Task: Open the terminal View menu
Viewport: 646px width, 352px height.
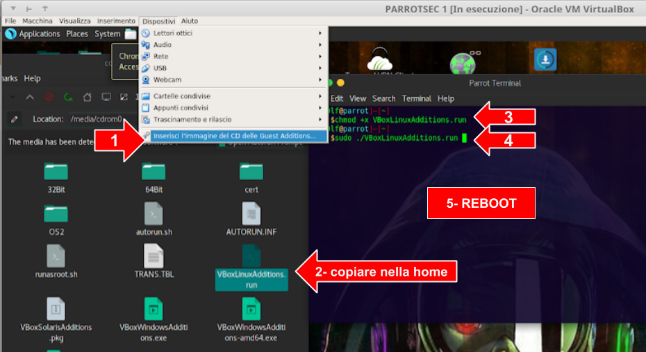Action: [358, 98]
